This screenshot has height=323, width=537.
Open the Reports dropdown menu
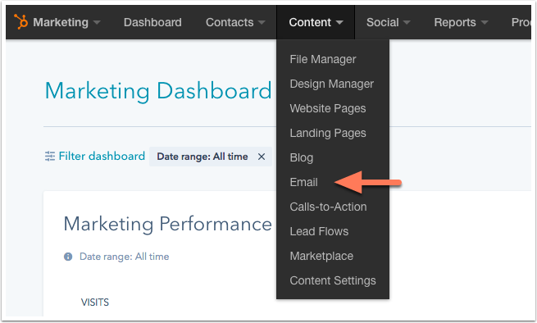[461, 22]
